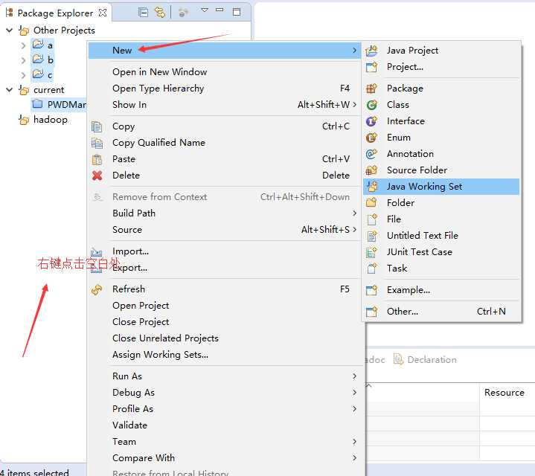
Task: Open the New submenu
Action: [x=225, y=51]
